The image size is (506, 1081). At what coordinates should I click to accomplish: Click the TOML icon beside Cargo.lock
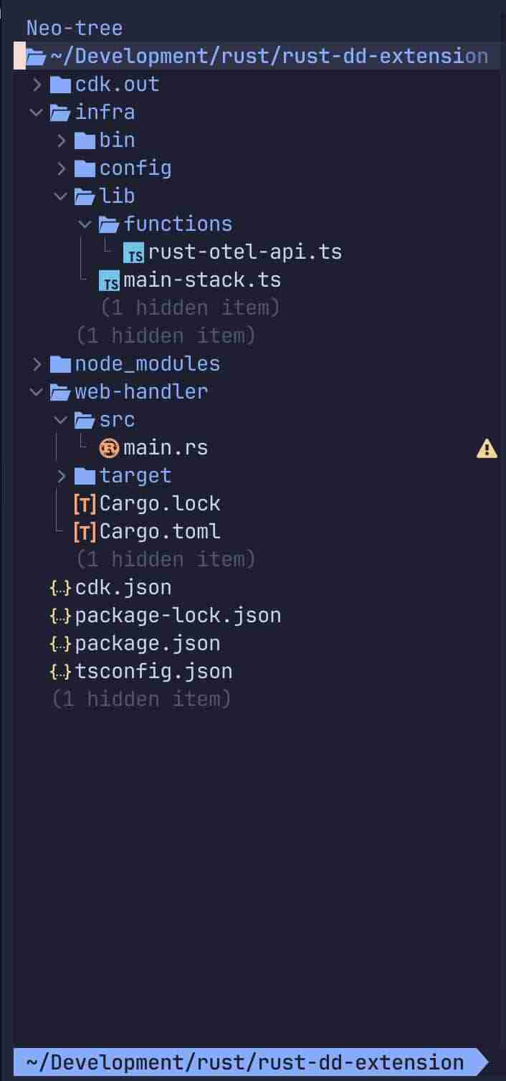coord(85,505)
